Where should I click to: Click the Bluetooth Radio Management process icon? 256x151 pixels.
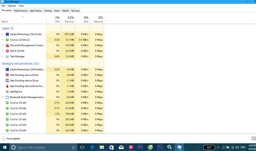pos(7,97)
